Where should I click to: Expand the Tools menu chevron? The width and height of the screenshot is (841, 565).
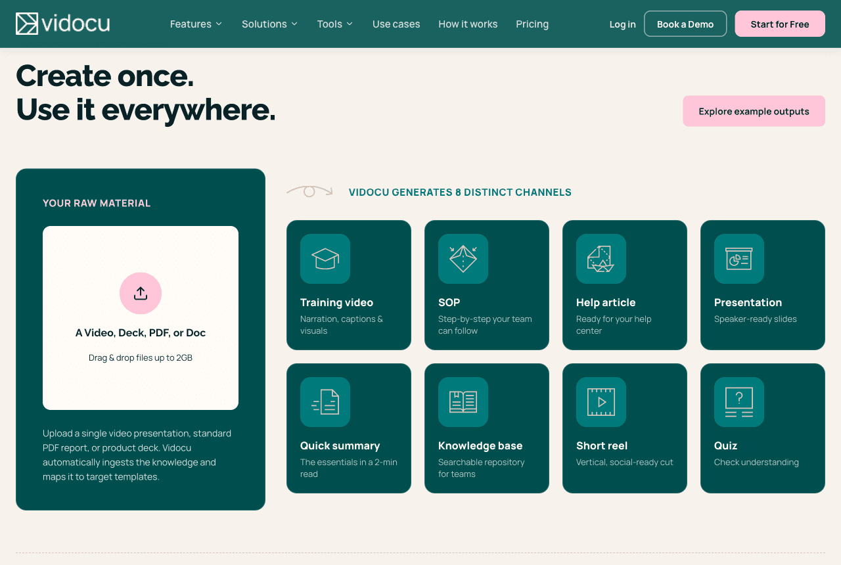(350, 24)
